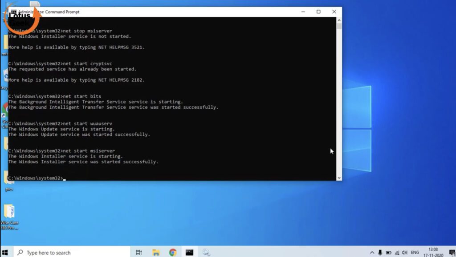The width and height of the screenshot is (456, 257).
Task: Switch the ENG input language indicator
Action: click(415, 253)
